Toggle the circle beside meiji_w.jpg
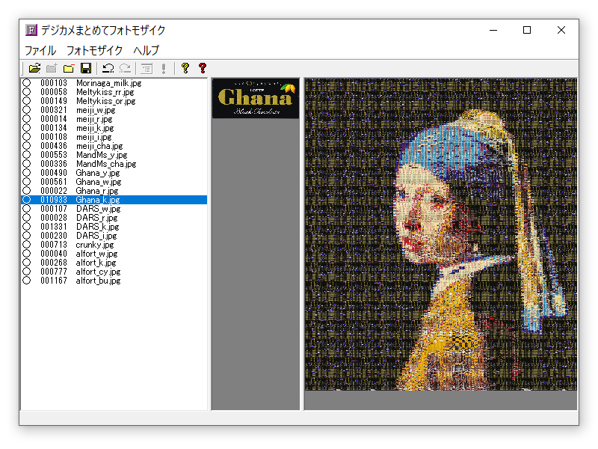This screenshot has height=449, width=598. pyautogui.click(x=26, y=110)
